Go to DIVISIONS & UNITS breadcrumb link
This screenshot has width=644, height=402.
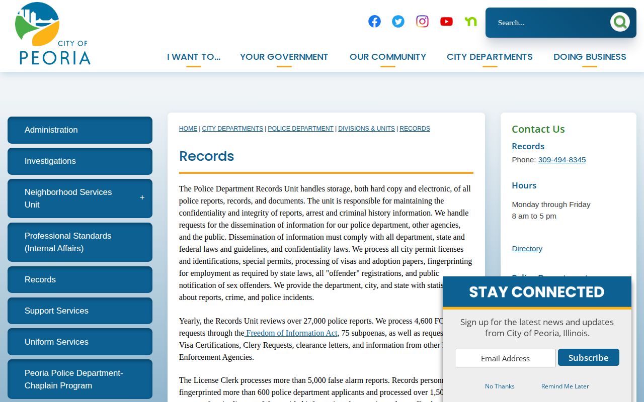pyautogui.click(x=366, y=129)
